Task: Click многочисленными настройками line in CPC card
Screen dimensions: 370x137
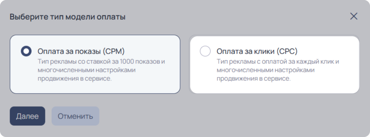Action: 266,70
